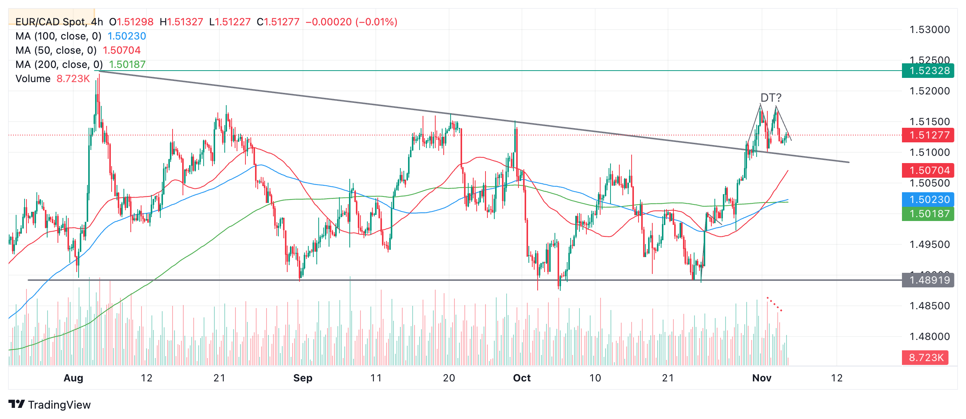Image resolution: width=966 pixels, height=419 pixels.
Task: Click the Sep marker on time axis
Action: pyautogui.click(x=303, y=378)
